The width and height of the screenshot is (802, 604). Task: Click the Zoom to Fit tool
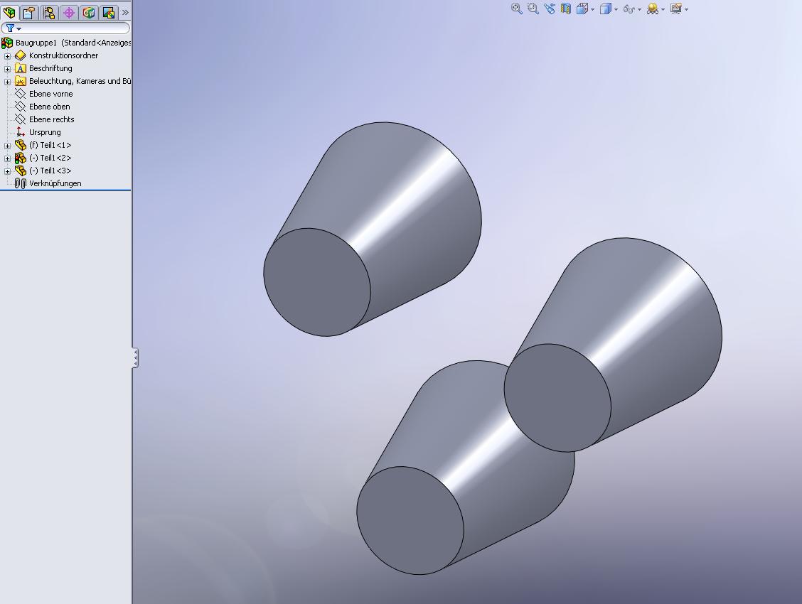pyautogui.click(x=517, y=9)
